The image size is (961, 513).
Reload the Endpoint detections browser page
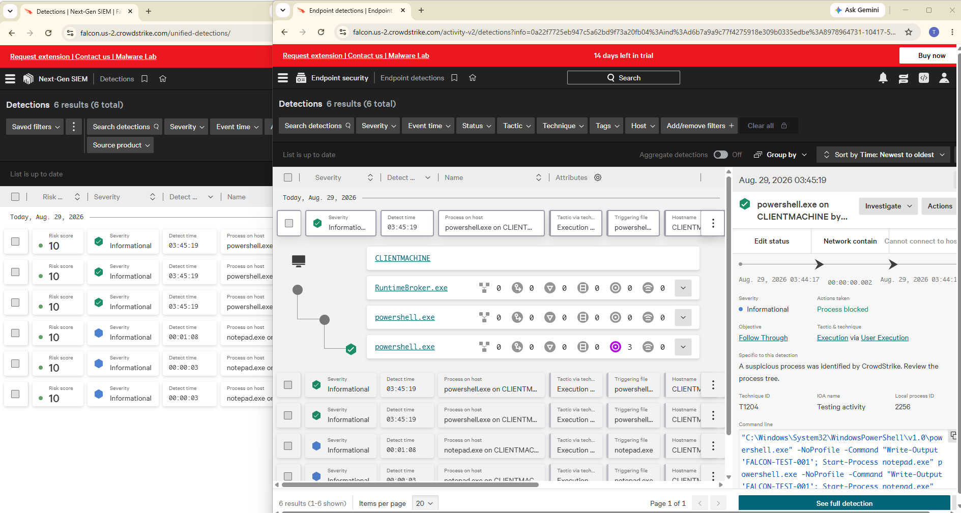pyautogui.click(x=321, y=32)
